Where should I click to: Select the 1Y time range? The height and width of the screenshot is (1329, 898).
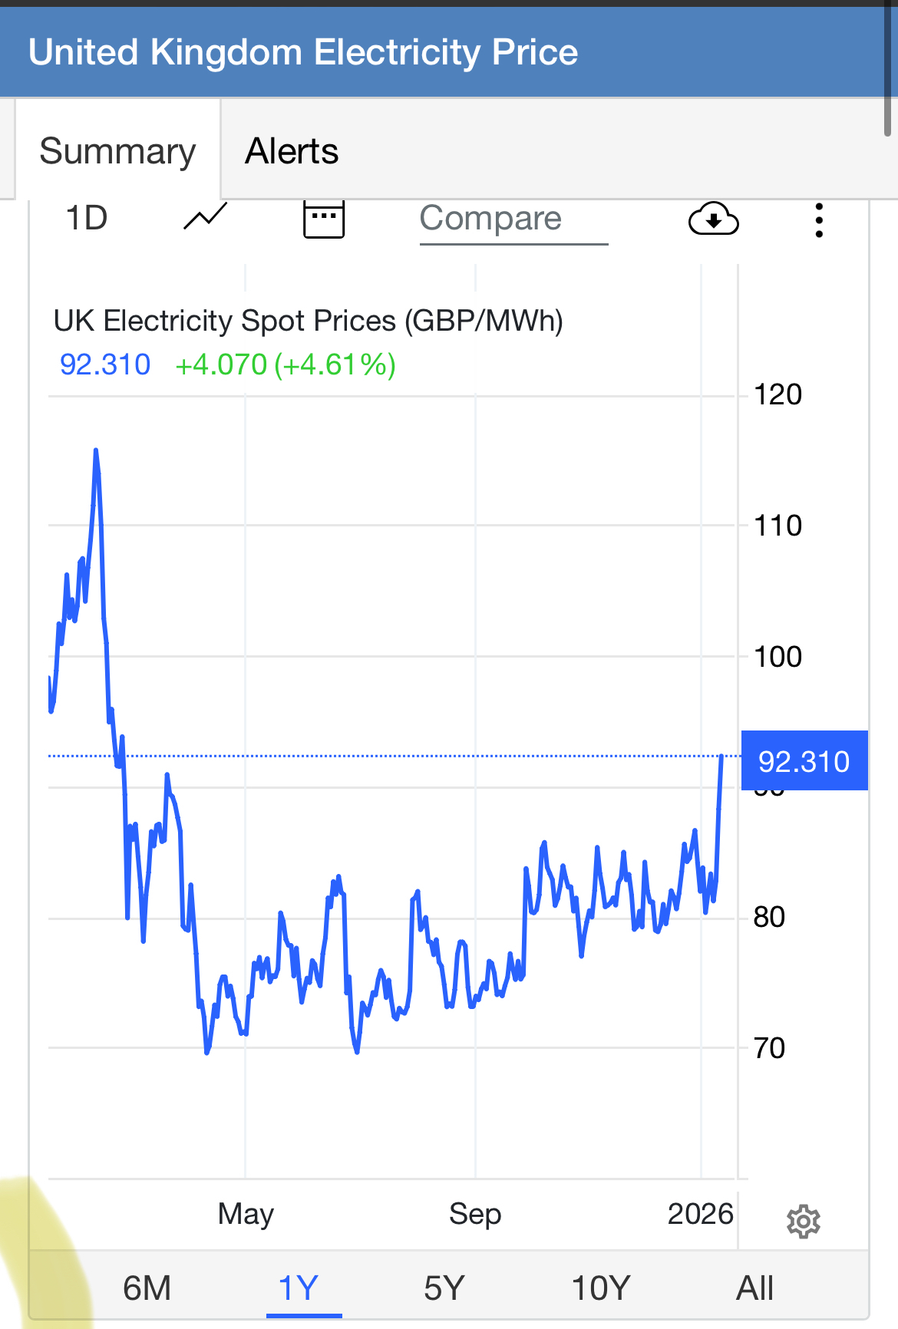299,1288
